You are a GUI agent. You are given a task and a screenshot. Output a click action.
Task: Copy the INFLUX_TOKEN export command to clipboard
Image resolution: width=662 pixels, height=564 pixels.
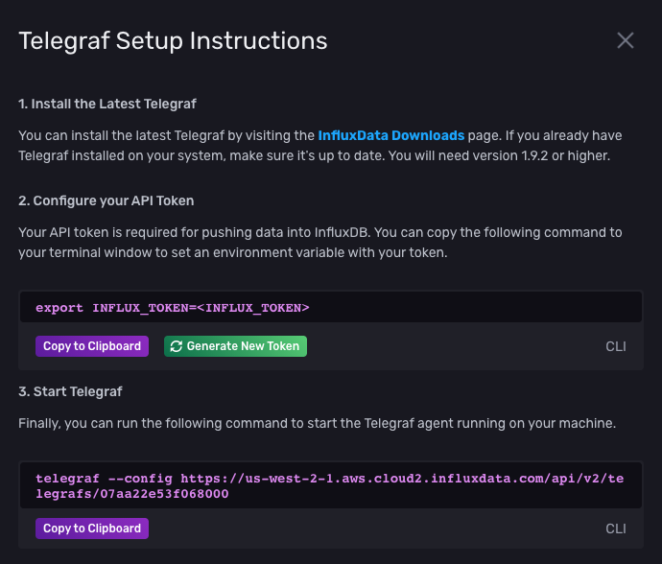coord(92,346)
